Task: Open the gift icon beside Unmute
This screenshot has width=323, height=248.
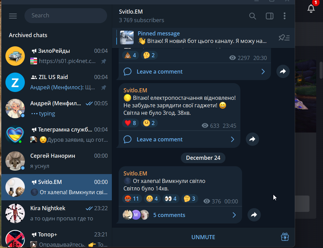Action: (285, 237)
